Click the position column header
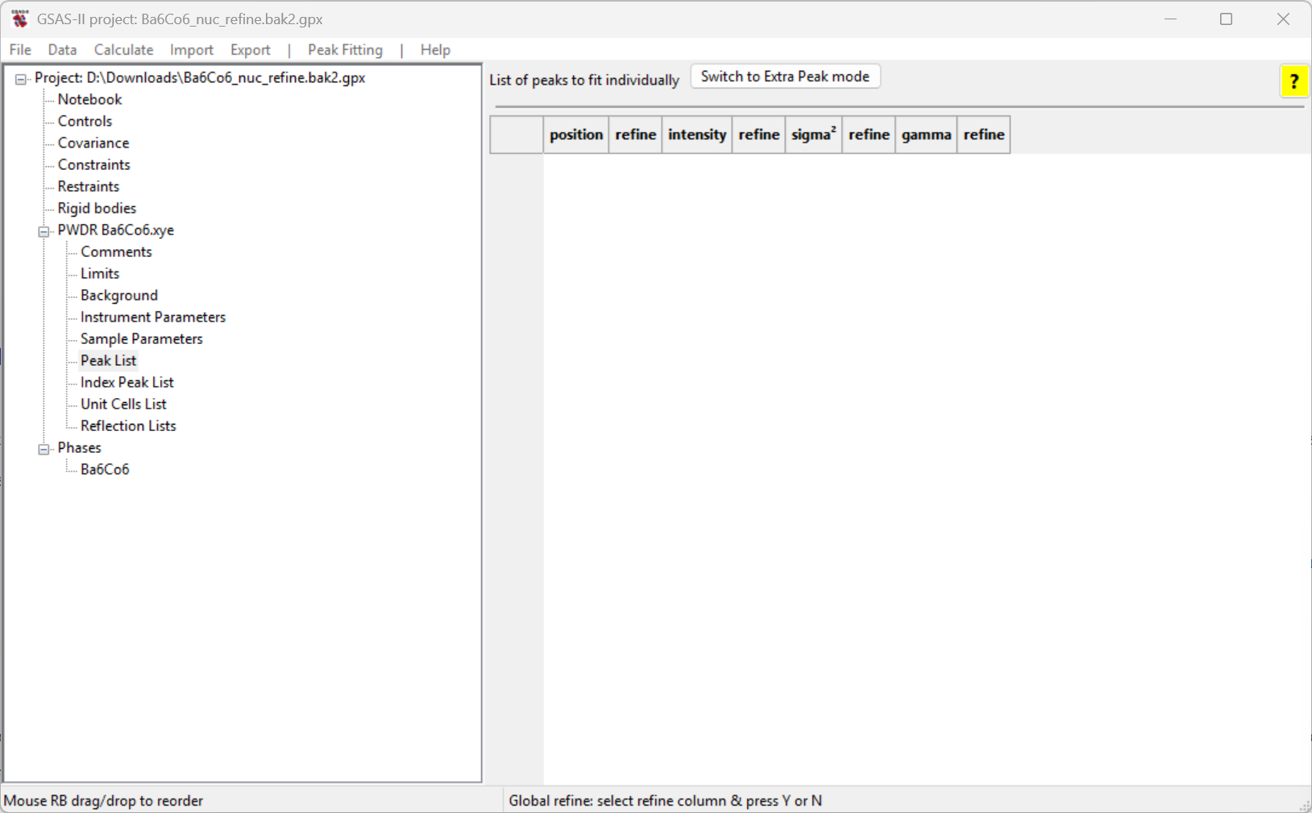Image resolution: width=1312 pixels, height=813 pixels. [x=576, y=135]
